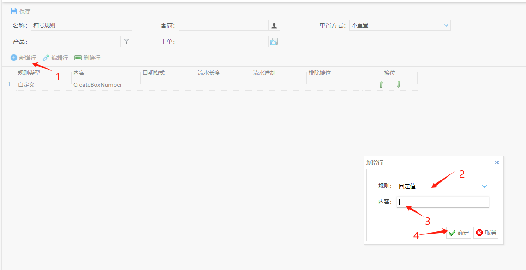The image size is (526, 270).
Task: Open the product filter funnel icon
Action: click(126, 42)
